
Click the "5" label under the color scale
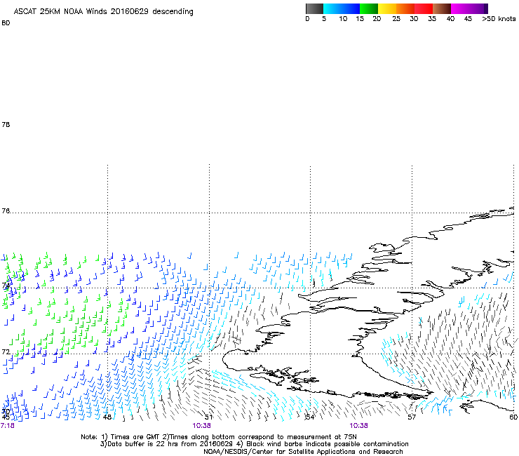point(324,19)
